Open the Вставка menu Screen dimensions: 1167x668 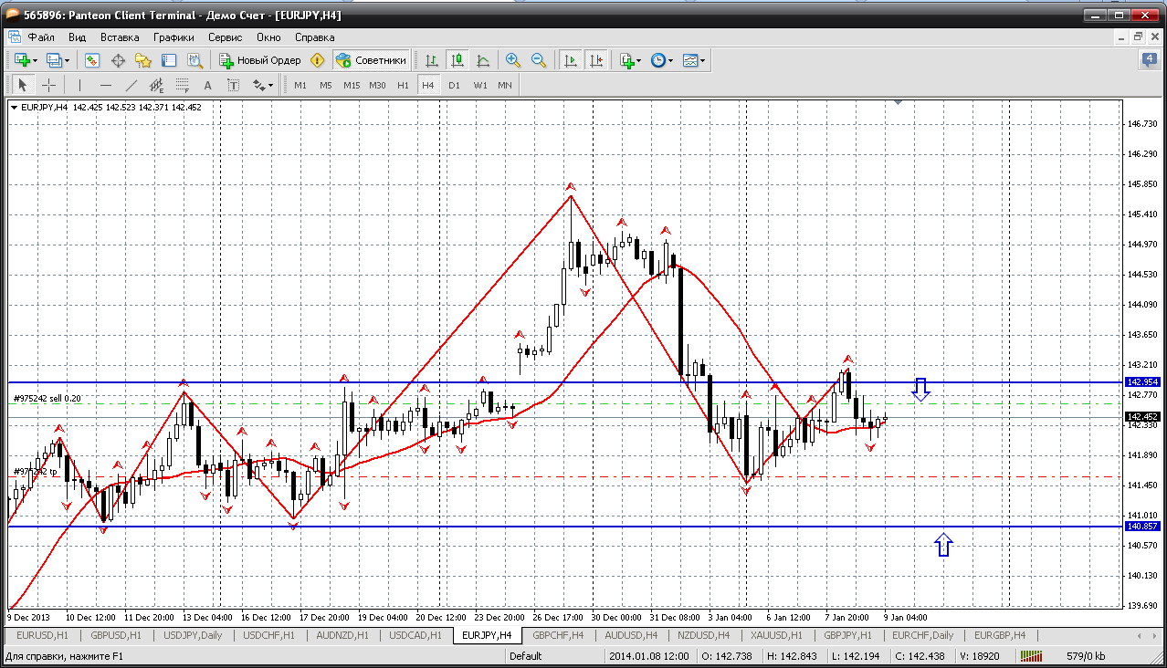(120, 37)
